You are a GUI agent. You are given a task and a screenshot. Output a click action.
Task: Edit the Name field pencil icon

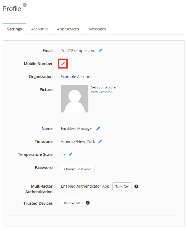click(x=98, y=128)
